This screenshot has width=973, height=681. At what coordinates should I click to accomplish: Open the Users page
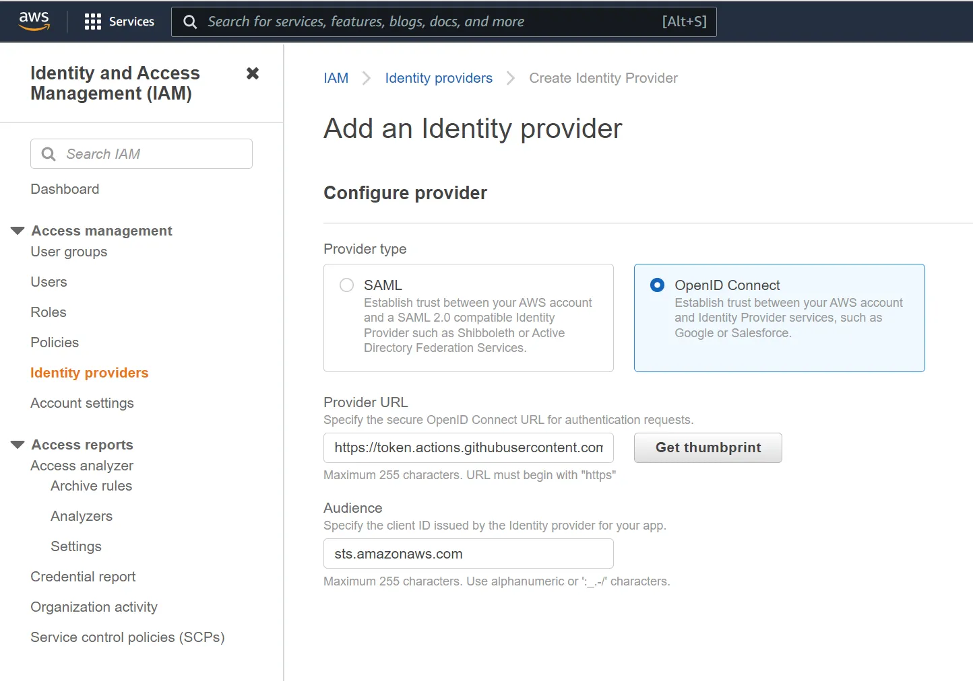click(49, 281)
